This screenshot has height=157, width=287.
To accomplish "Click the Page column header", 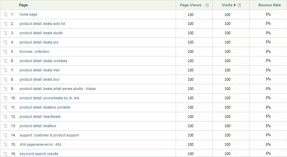I will pos(23,5).
